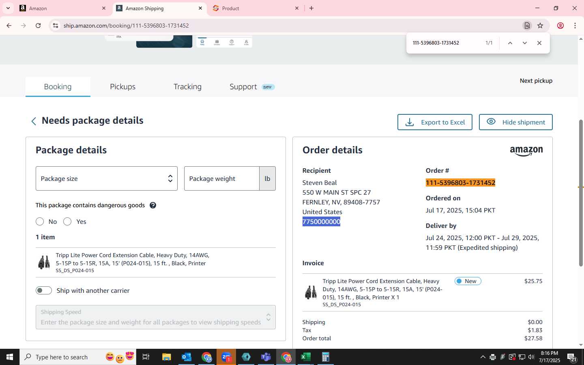Image resolution: width=584 pixels, height=365 pixels.
Task: Click the Order total amount $27.58
Action: coord(533,338)
